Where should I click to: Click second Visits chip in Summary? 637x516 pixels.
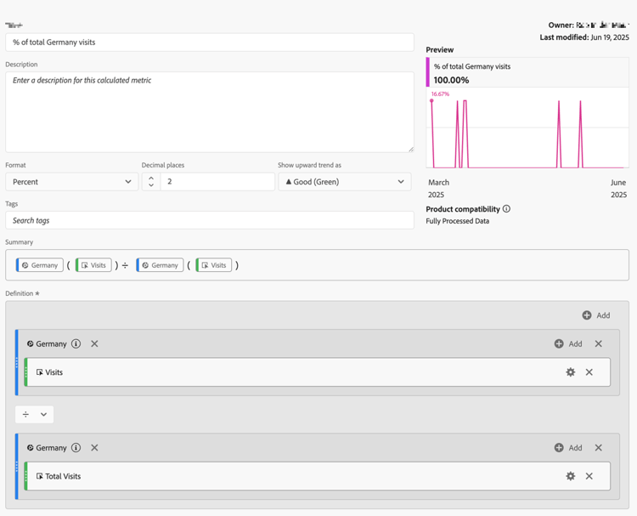point(214,265)
